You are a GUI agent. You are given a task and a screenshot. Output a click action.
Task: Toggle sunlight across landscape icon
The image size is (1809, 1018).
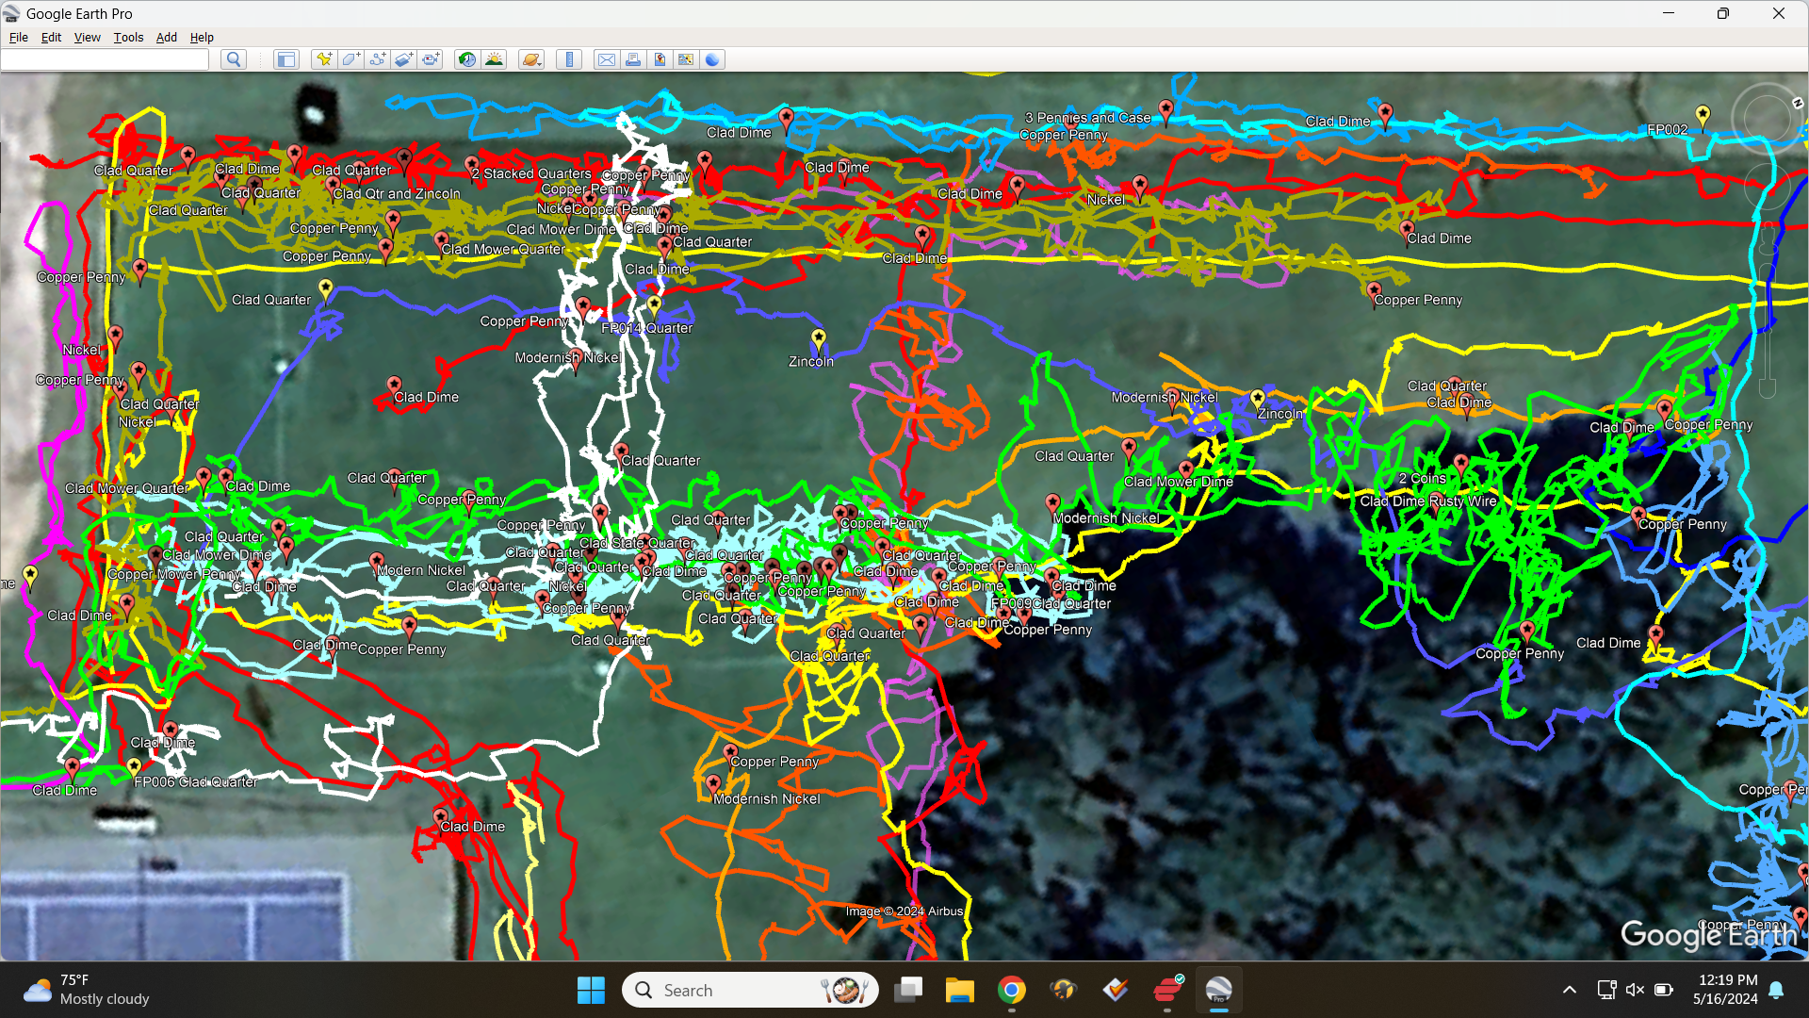[x=494, y=59]
